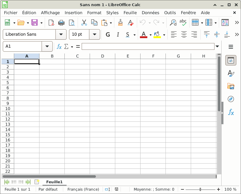Align cell content to bottom

[x=227, y=34]
